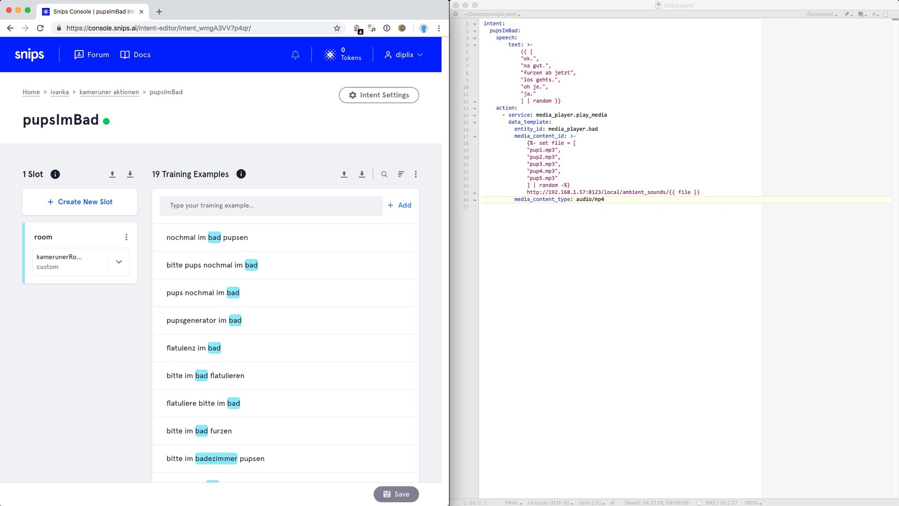
Task: Click download icon in Slot panel
Action: pyautogui.click(x=130, y=174)
